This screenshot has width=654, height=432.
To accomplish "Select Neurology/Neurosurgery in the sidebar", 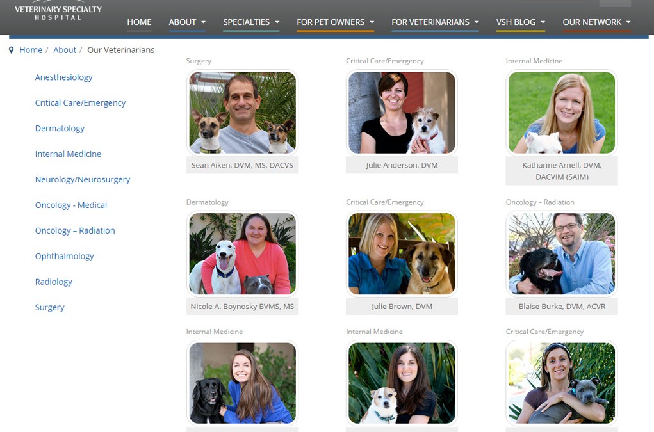I will [83, 180].
